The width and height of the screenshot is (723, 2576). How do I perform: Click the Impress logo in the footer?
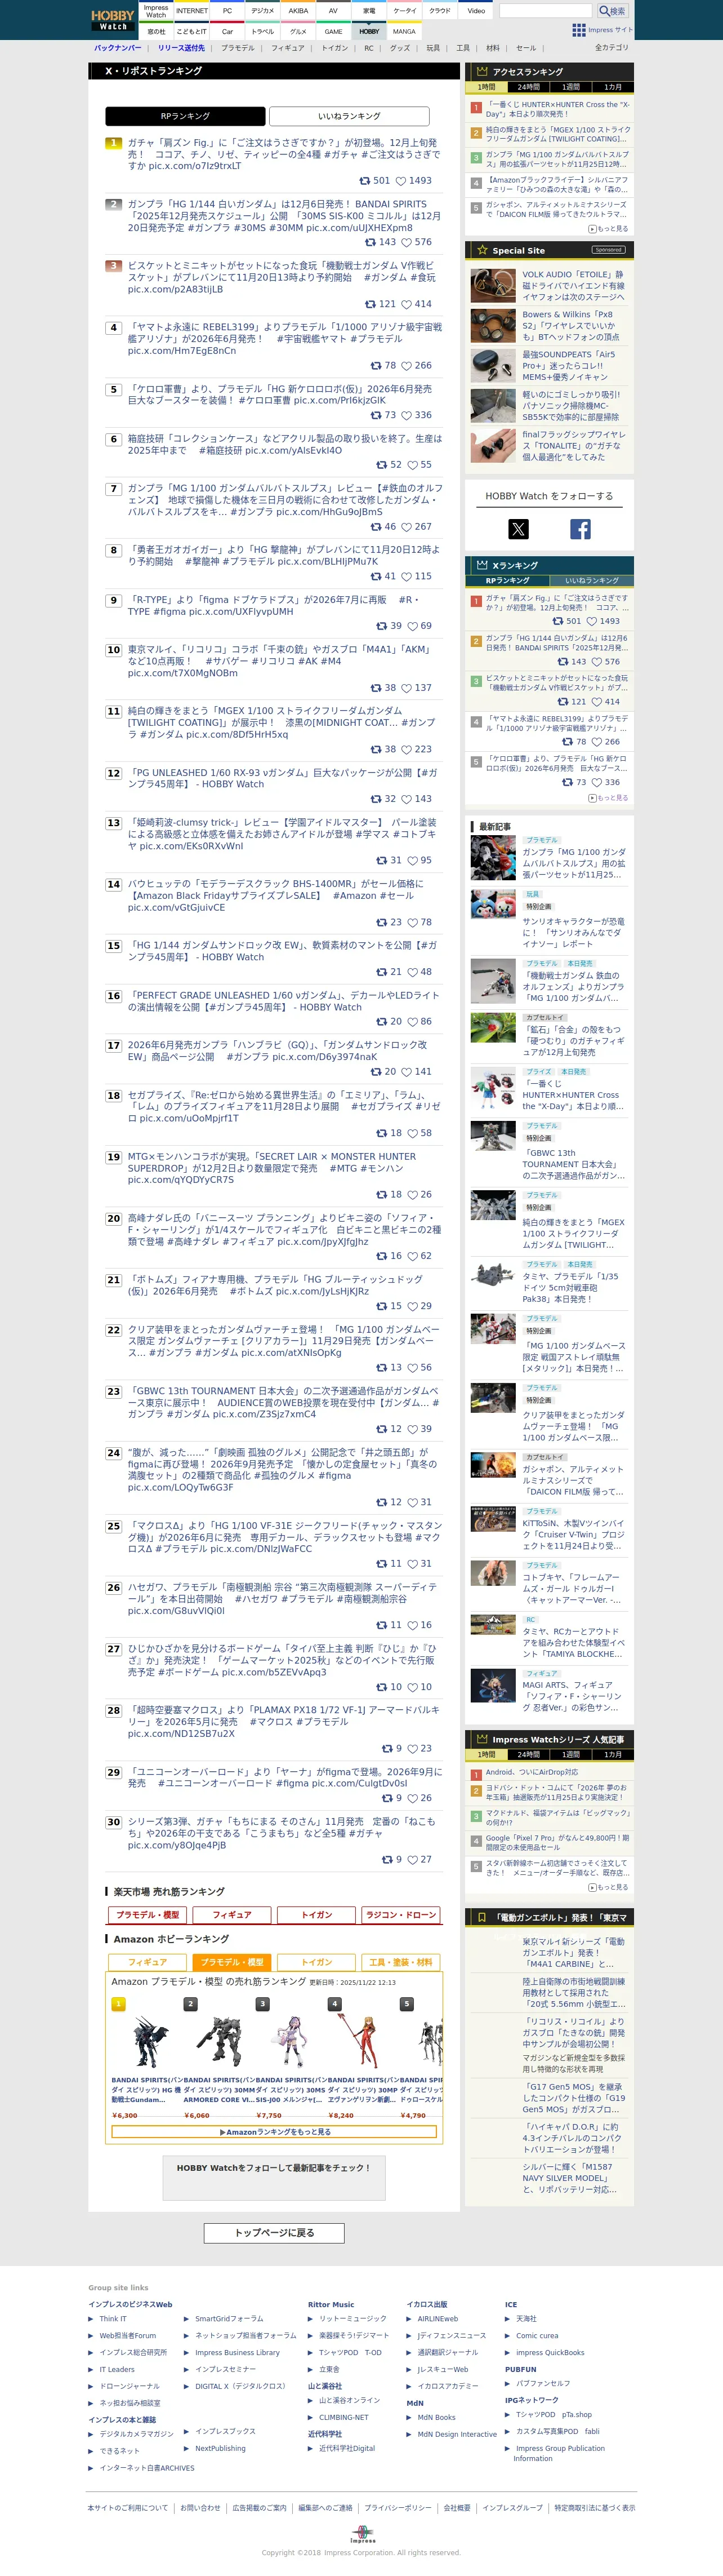click(363, 2536)
